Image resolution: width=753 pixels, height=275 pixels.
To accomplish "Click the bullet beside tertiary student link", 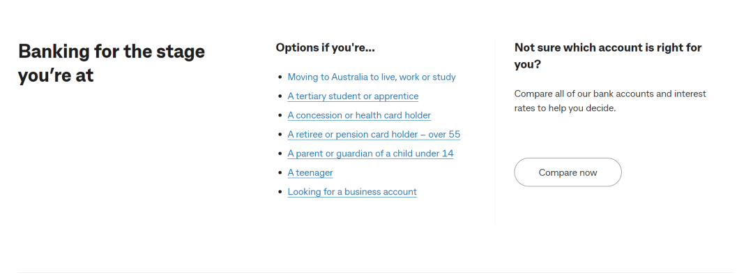I will pos(280,96).
